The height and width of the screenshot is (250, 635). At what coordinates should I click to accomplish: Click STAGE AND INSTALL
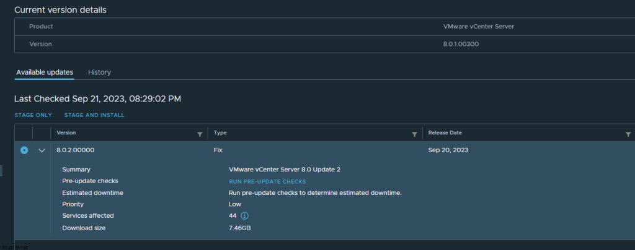(94, 115)
